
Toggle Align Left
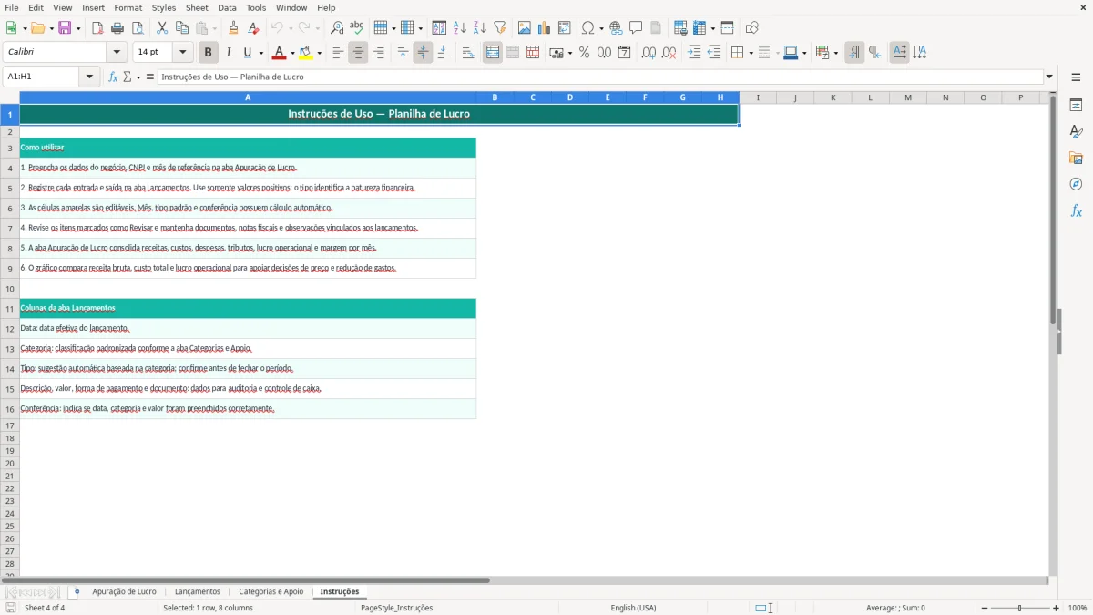[338, 53]
